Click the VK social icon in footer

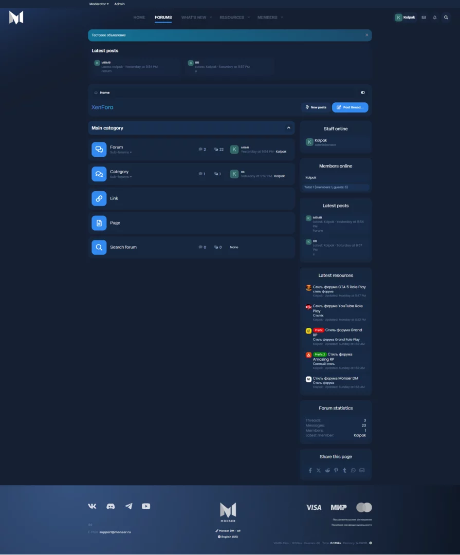pos(92,506)
